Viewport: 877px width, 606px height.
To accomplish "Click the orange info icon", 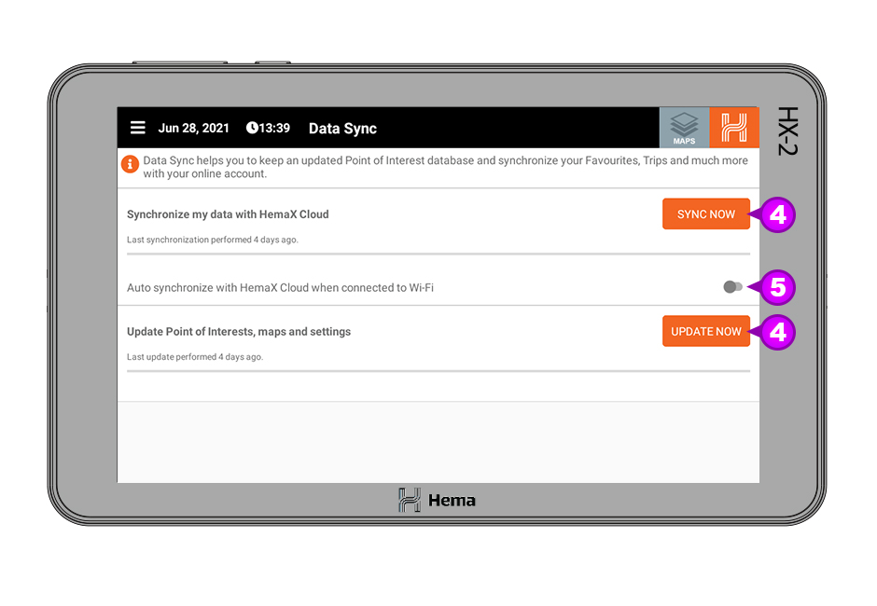I will (130, 164).
